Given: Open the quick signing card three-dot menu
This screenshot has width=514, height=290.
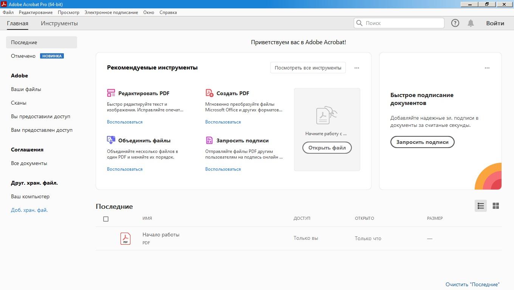Looking at the screenshot, I should (x=487, y=68).
